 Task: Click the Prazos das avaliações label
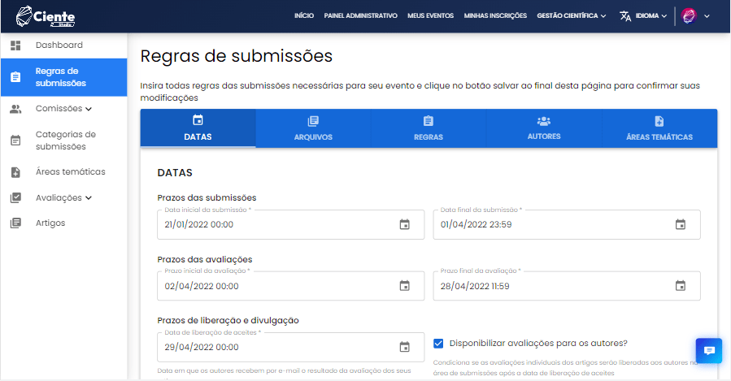(205, 259)
